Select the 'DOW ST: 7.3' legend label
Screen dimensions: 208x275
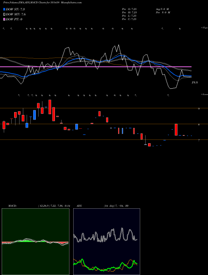click(x=15, y=9)
